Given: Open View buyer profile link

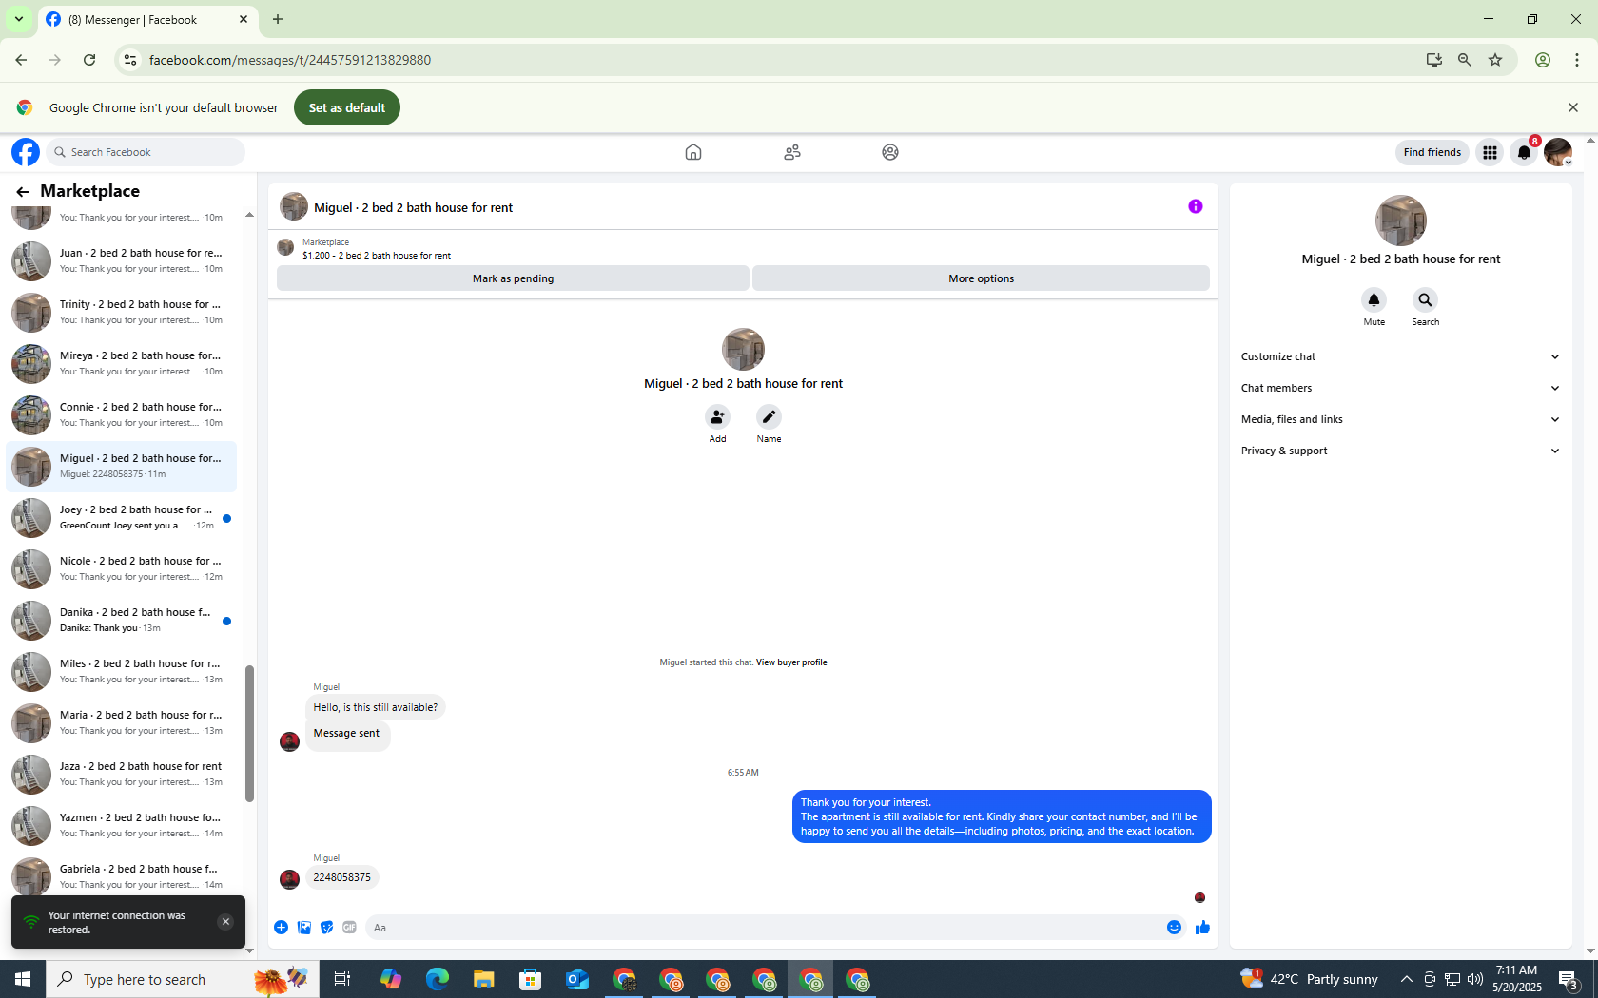Looking at the screenshot, I should coord(791,662).
